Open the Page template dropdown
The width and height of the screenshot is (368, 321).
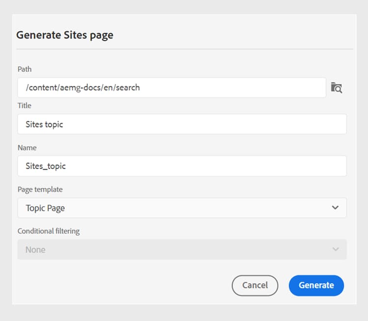click(182, 208)
